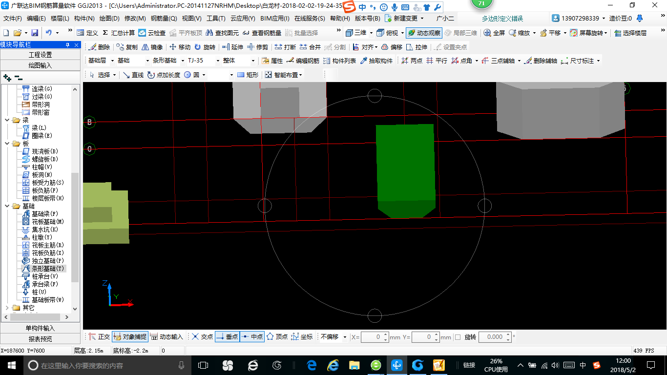Click the rotation angle input field
Viewport: 667px width, 375px height.
point(495,337)
